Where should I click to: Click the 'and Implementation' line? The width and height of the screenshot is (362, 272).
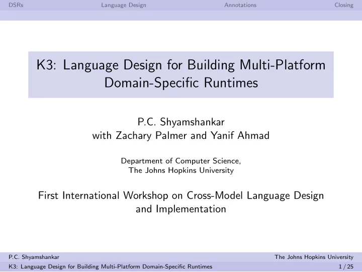point(181,209)
